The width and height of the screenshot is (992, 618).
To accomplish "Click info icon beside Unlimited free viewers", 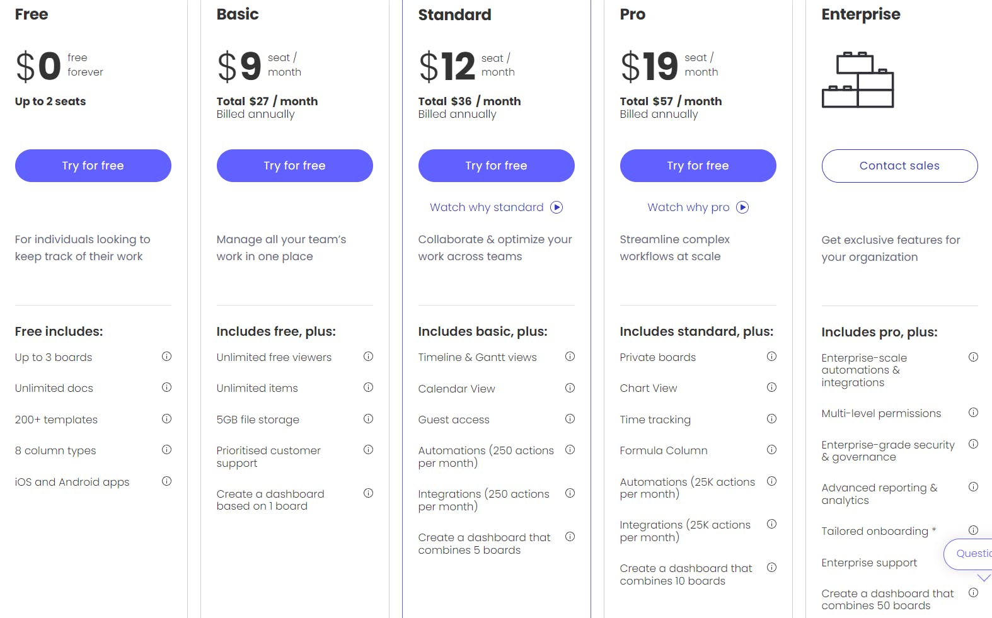I will (369, 357).
